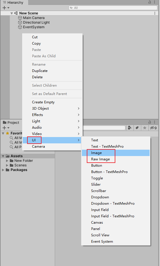Create a UI Toggle element
Screen dimensions: 160x266
coord(116,178)
